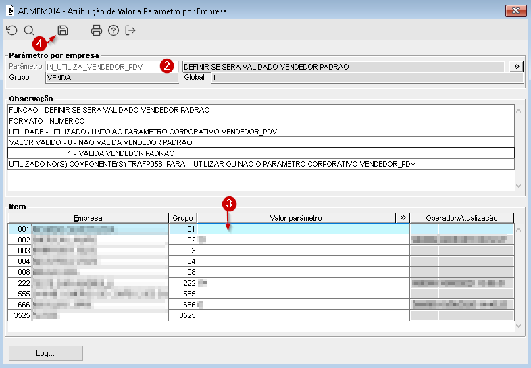The width and height of the screenshot is (531, 368).
Task: Click the undo/refresh arrow toolbar icon
Action: [x=12, y=30]
